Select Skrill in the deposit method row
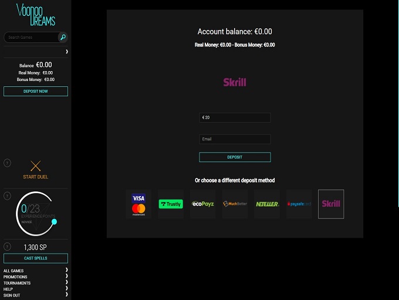Image resolution: width=399 pixels, height=300 pixels. click(x=331, y=204)
